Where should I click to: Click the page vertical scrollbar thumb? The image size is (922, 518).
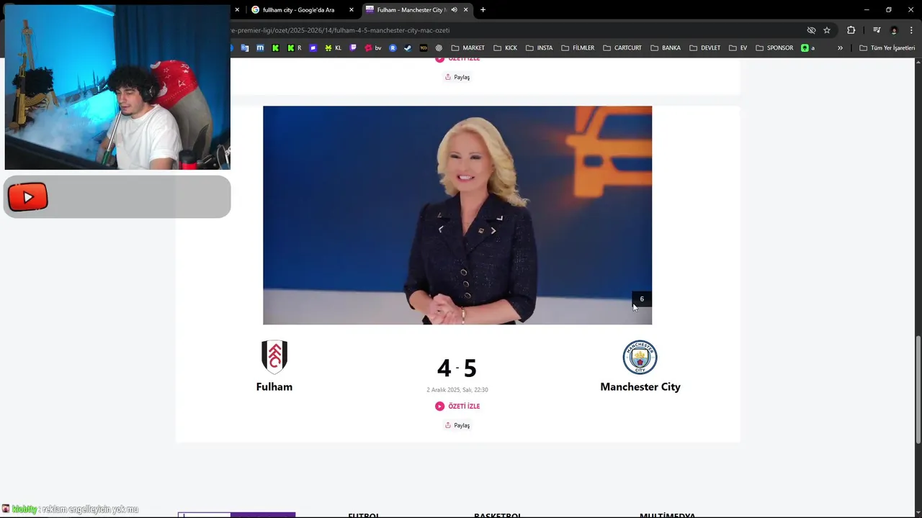pyautogui.click(x=918, y=388)
